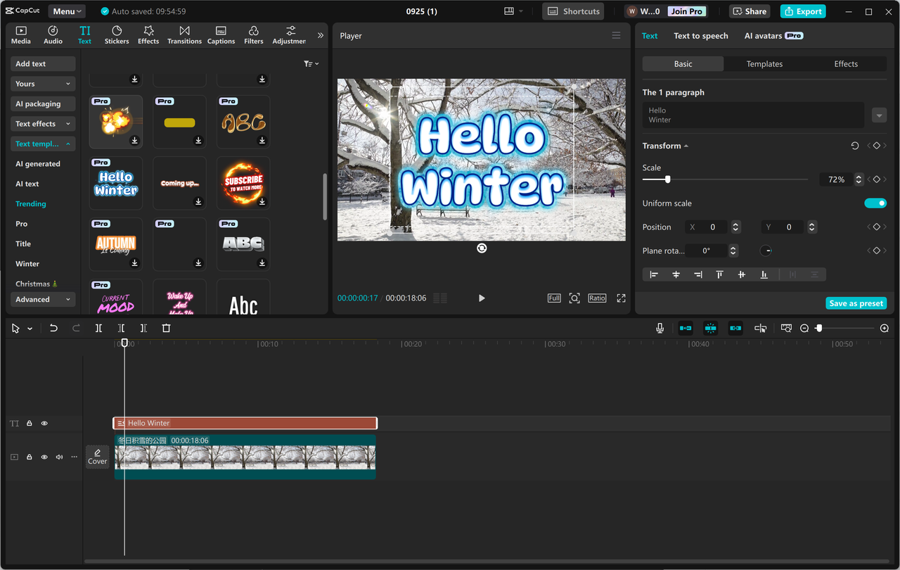Screen dimensions: 900x570
Task: Click the Export button
Action: click(x=802, y=11)
